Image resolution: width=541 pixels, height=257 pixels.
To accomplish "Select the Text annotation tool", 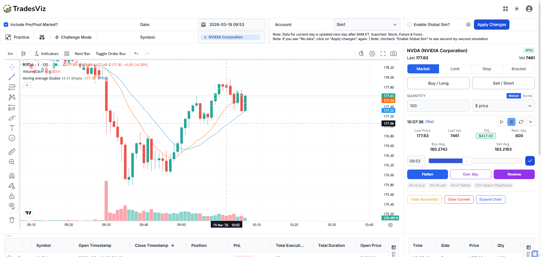I will coord(12,128).
